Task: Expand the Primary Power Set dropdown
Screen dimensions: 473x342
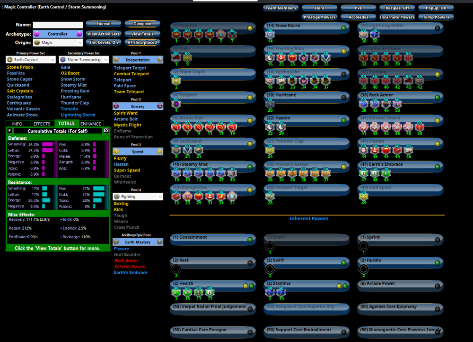Action: [x=31, y=60]
